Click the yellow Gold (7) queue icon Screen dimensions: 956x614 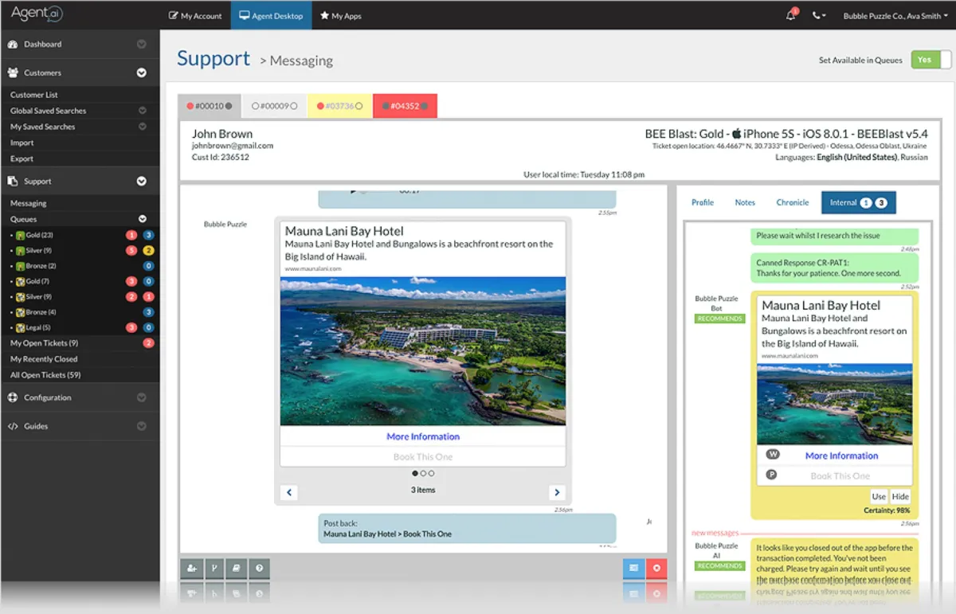(20, 281)
